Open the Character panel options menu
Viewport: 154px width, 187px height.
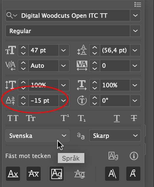138,4
